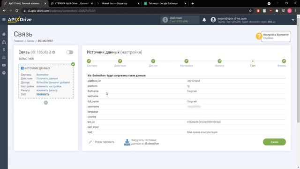
Task: Open the home icon in sidebar
Action: (4, 34)
